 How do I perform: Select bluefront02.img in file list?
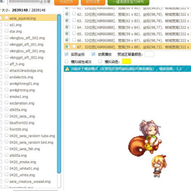point(22,123)
